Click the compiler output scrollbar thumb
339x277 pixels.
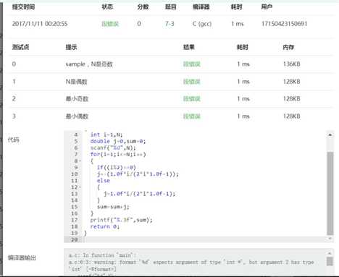(x=330, y=261)
